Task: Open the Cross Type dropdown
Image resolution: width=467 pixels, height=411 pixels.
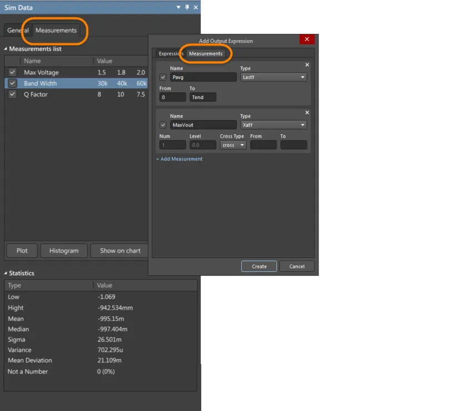Action: point(233,145)
